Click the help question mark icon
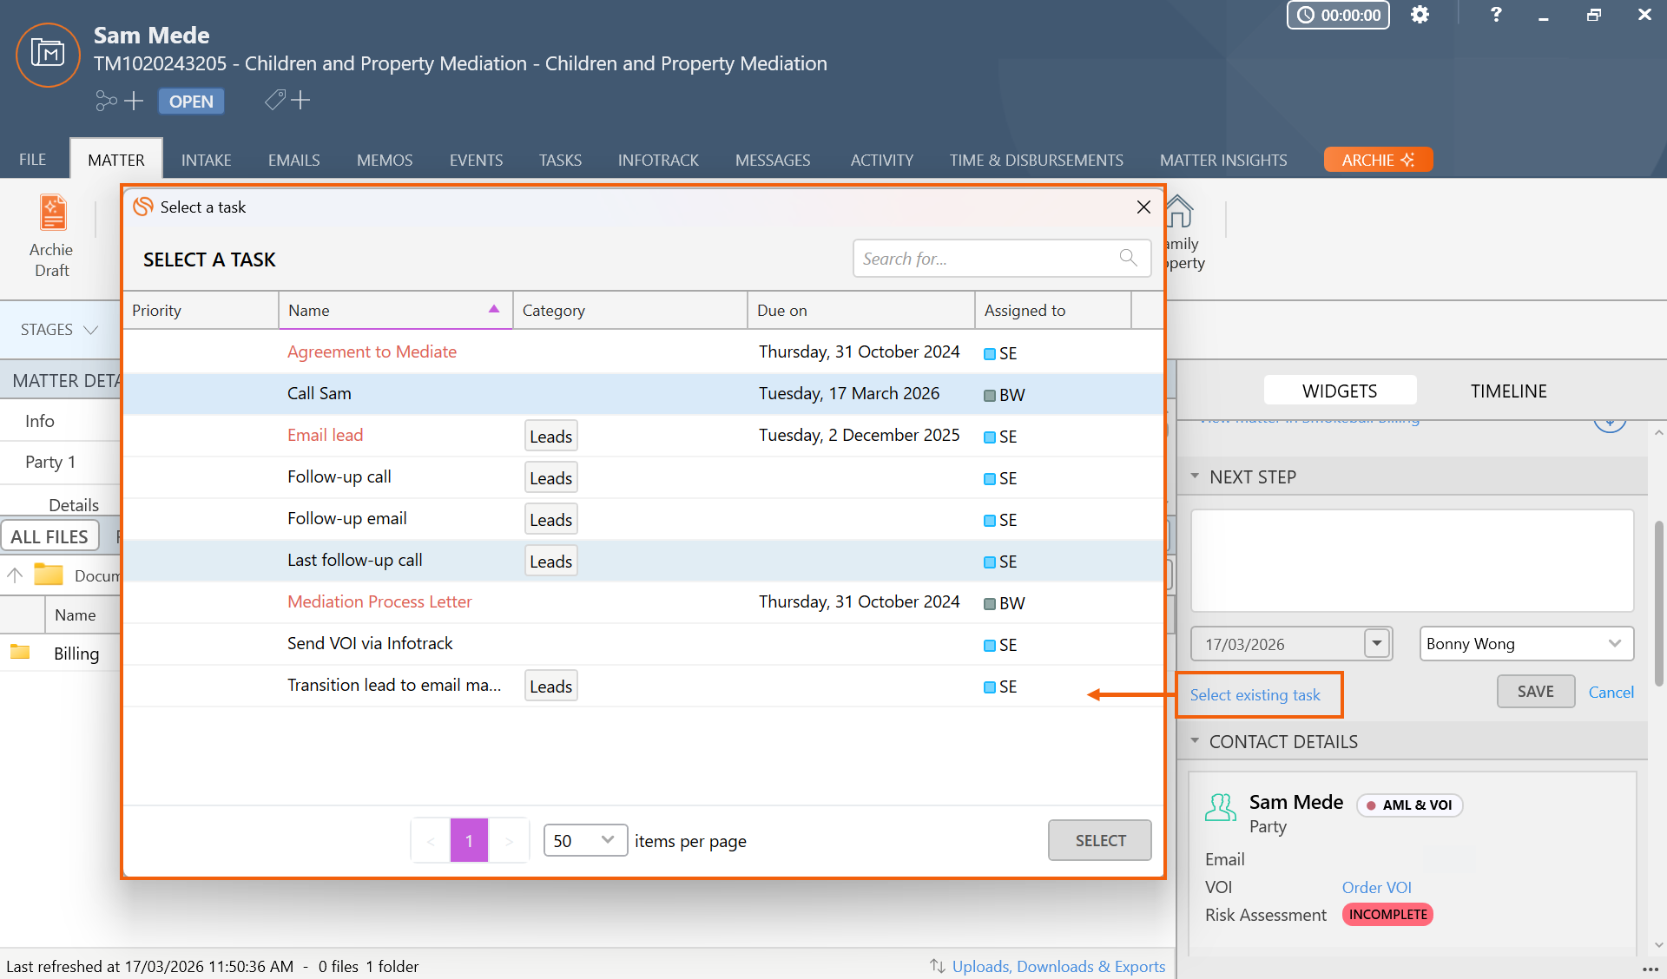The width and height of the screenshot is (1667, 979). point(1496,15)
